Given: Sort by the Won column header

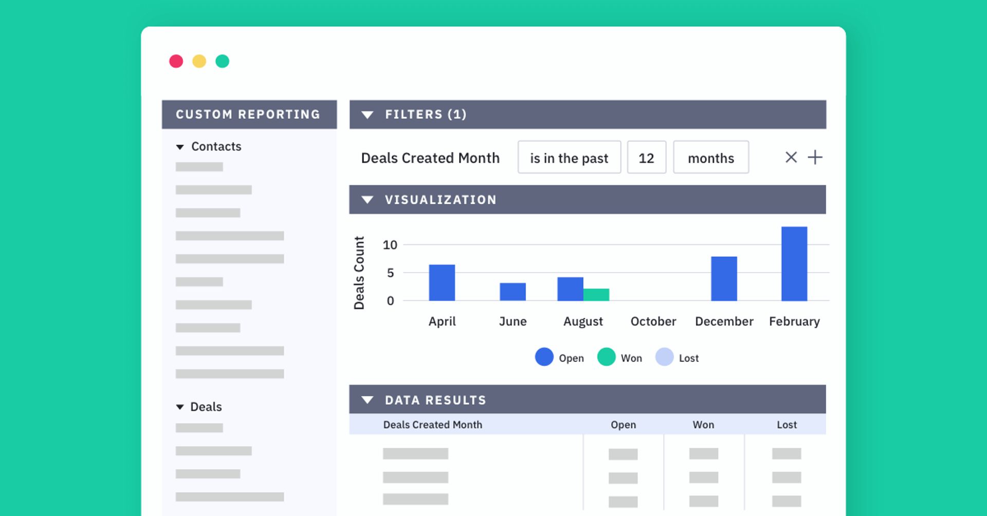Looking at the screenshot, I should coord(703,425).
